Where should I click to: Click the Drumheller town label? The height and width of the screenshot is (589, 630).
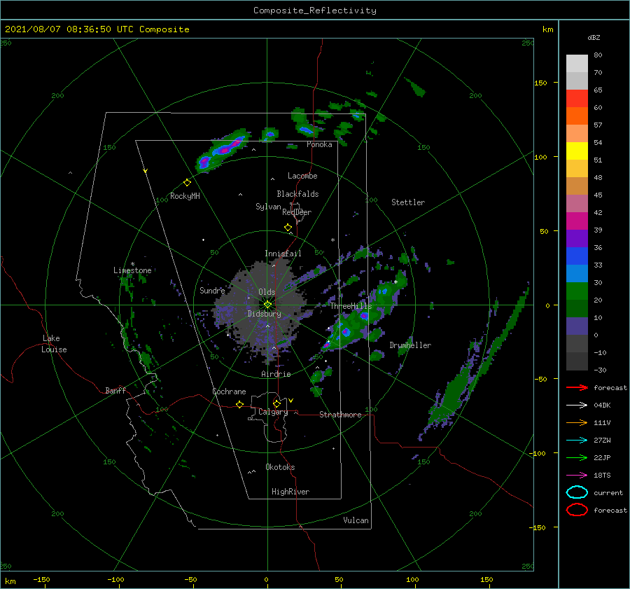(x=410, y=345)
